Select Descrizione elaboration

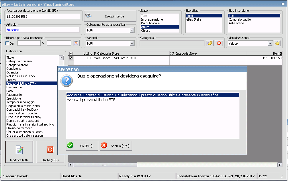click(14, 87)
